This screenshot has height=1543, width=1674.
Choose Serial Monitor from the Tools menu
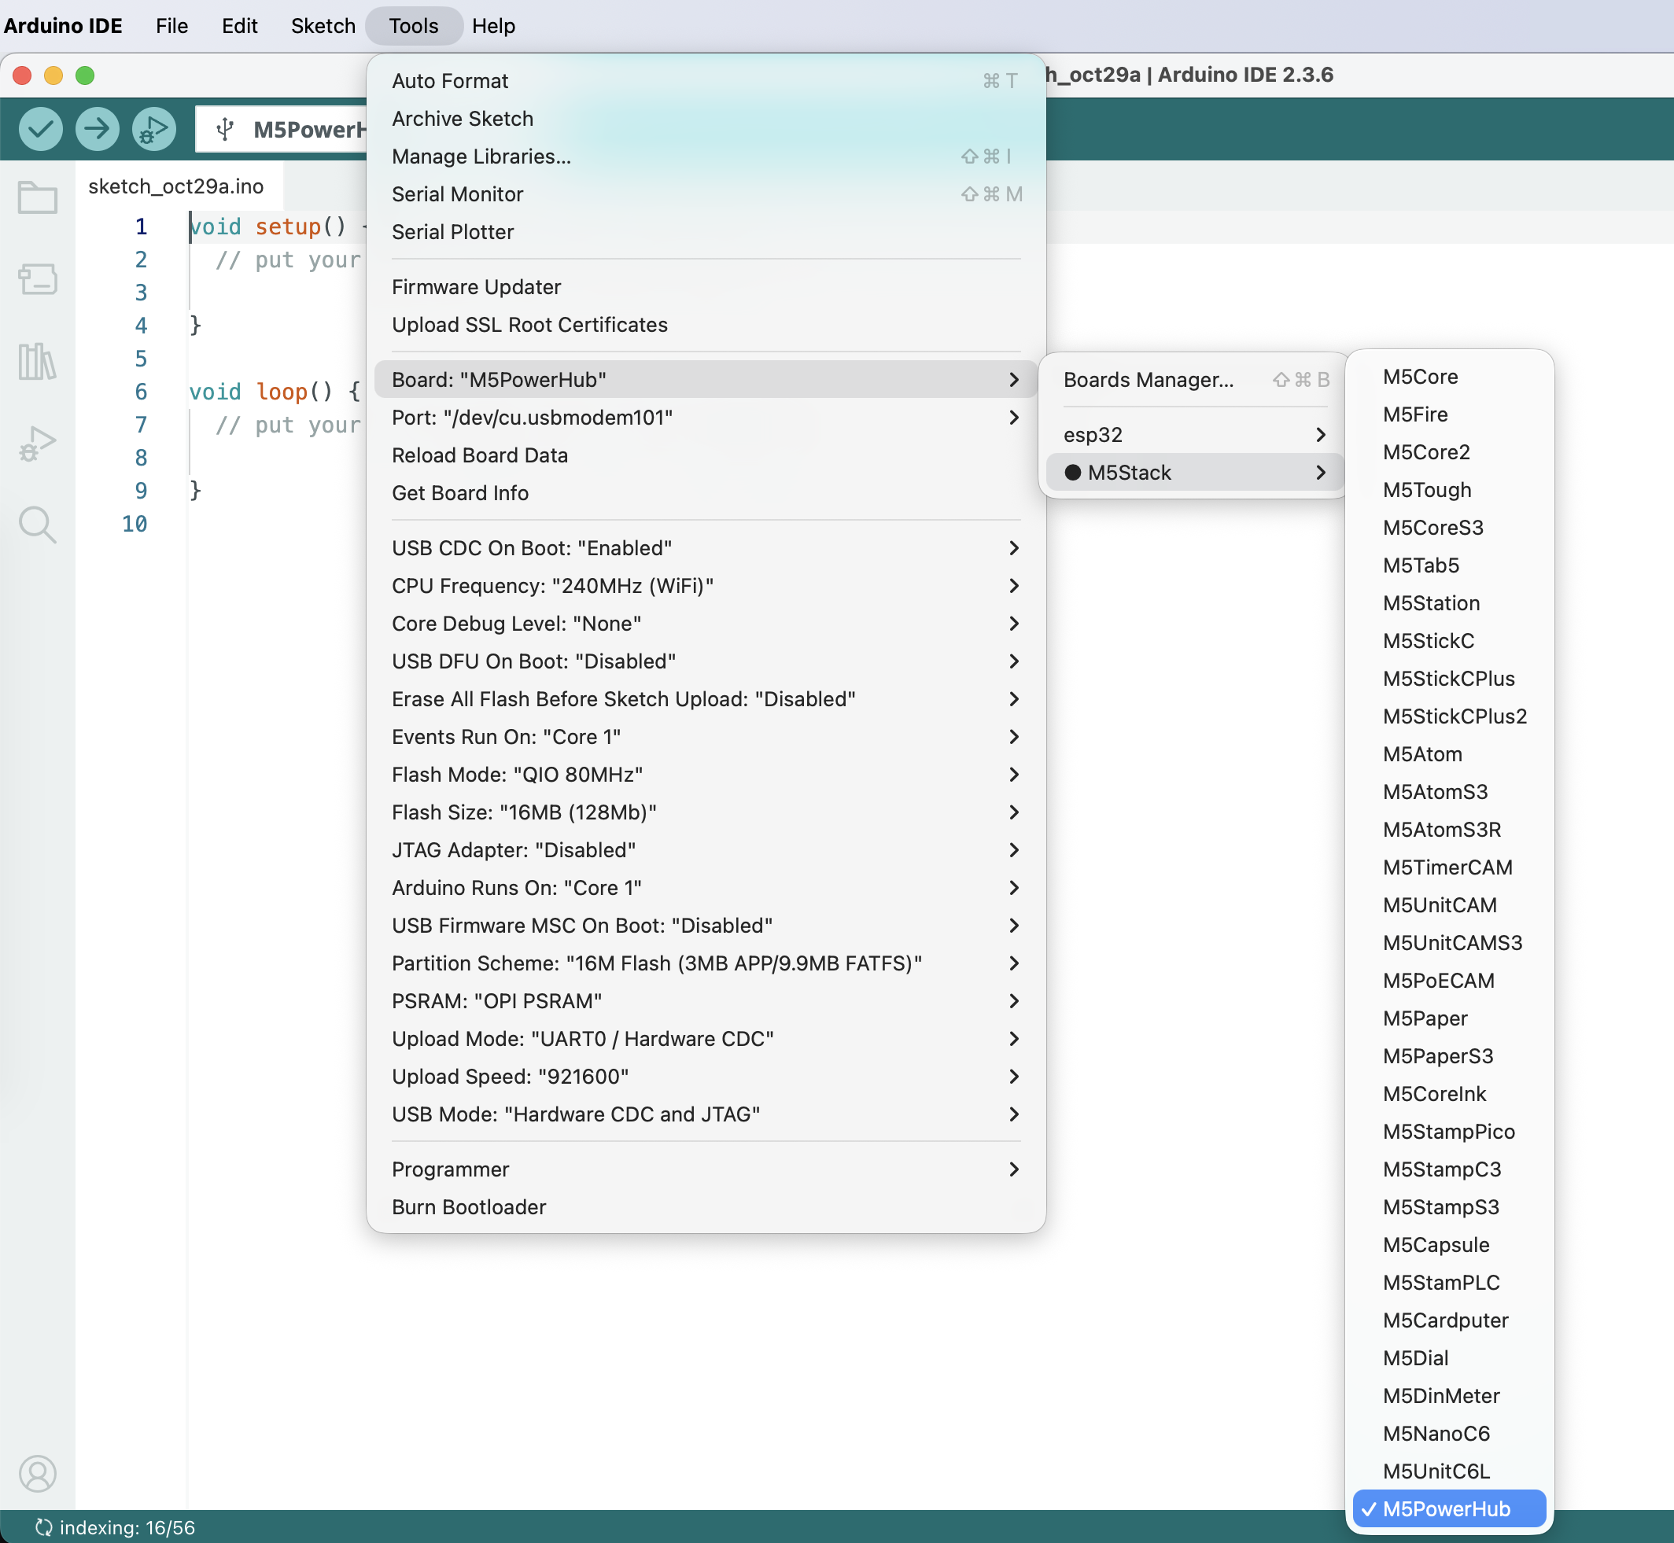[457, 193]
